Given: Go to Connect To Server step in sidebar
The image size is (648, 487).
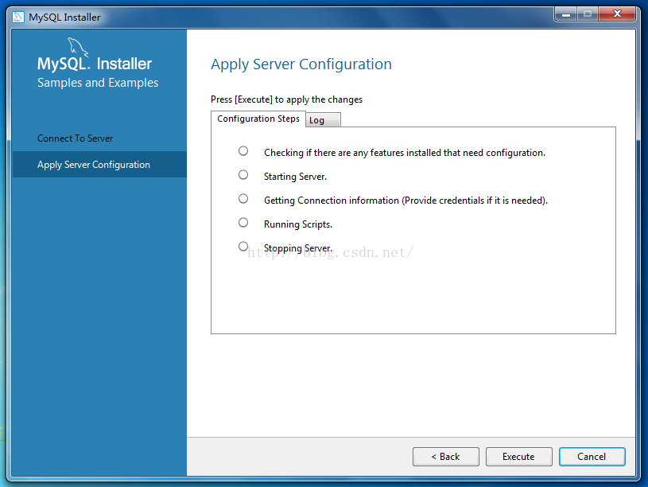Looking at the screenshot, I should pos(76,138).
